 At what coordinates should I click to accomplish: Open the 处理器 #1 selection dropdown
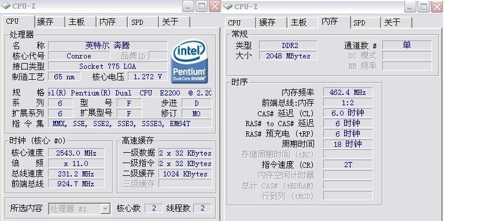(x=105, y=208)
